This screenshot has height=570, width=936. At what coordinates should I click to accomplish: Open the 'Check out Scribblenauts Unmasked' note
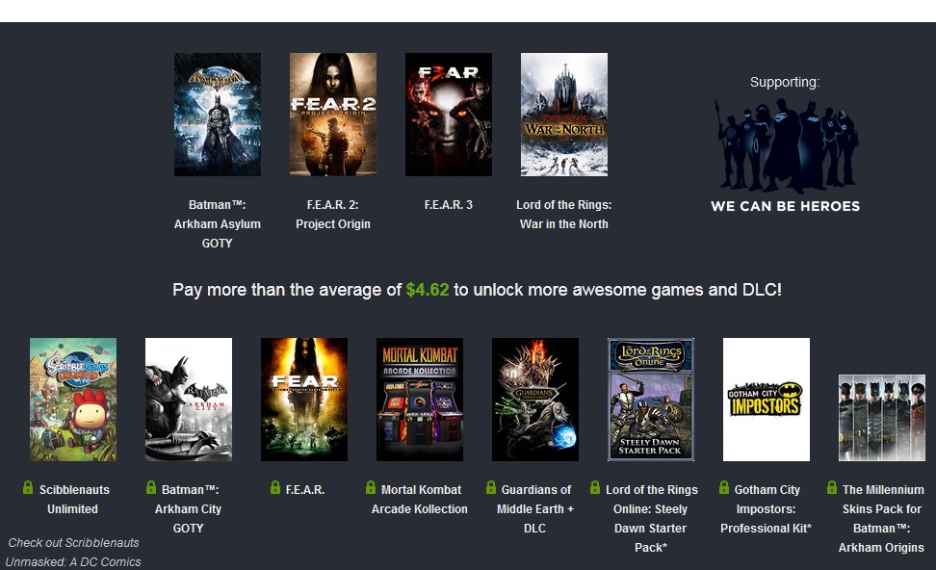coord(73,552)
